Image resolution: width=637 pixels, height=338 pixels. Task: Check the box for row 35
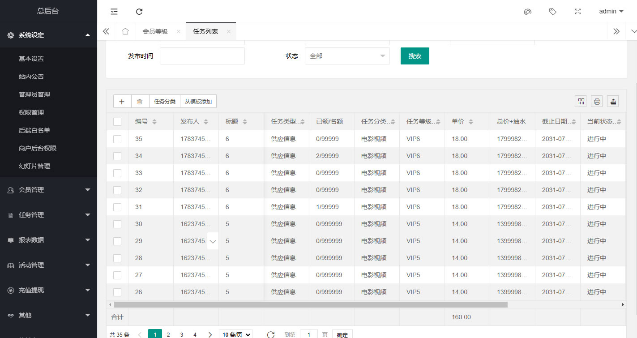pos(117,139)
